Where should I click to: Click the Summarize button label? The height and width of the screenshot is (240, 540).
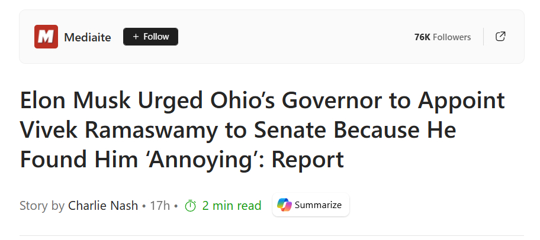point(318,205)
